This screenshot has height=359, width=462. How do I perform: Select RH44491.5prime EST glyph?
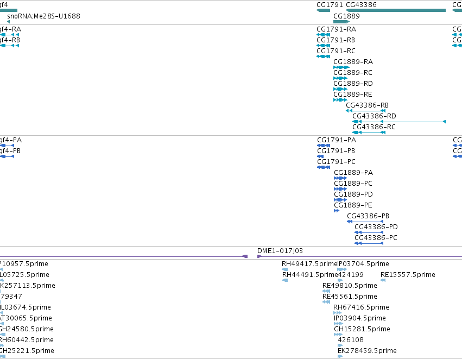[284, 280]
